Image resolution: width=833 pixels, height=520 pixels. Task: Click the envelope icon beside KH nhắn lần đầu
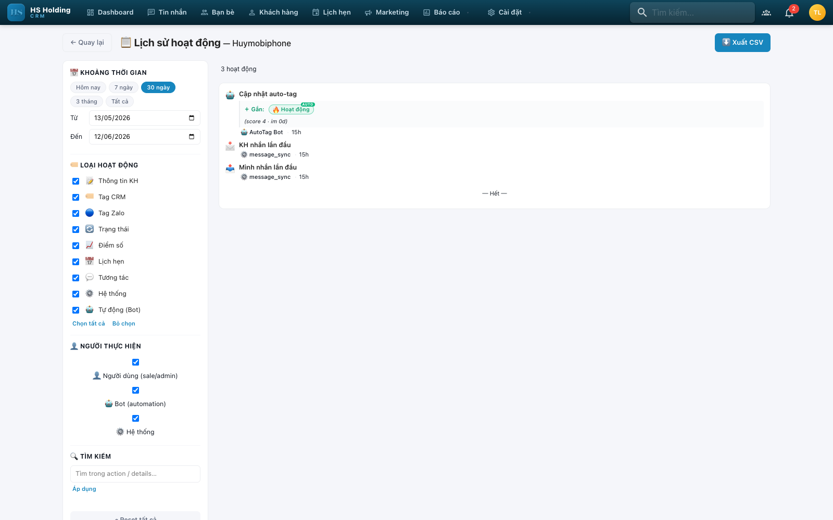(x=230, y=146)
